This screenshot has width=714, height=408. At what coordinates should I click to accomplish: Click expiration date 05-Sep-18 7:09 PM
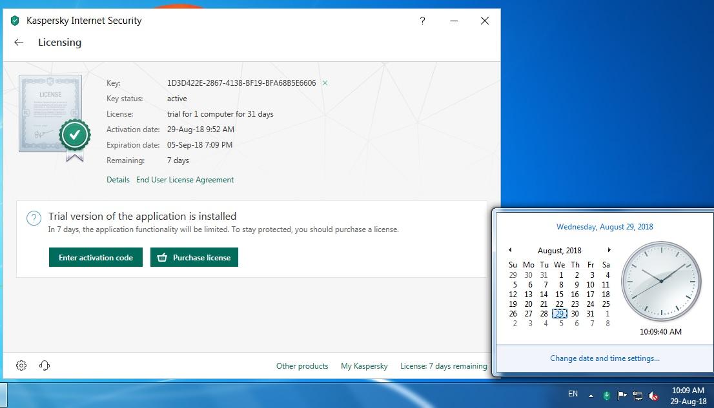coord(199,144)
